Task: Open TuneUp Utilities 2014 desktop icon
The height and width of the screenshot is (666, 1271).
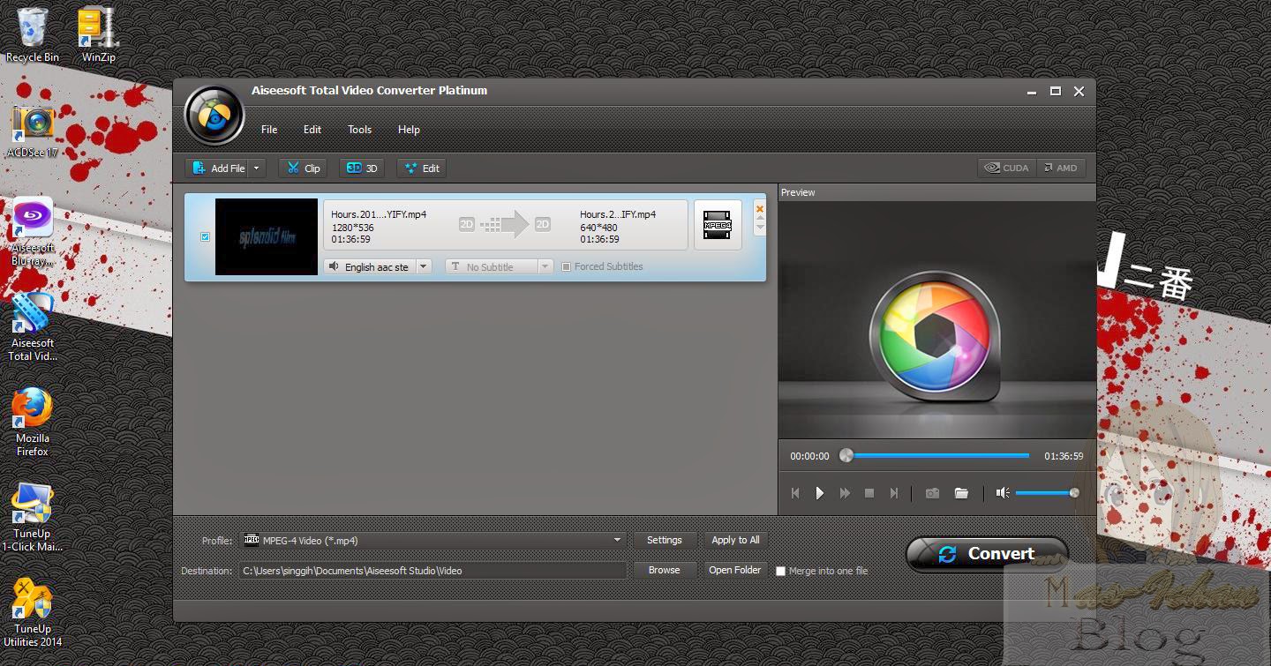Action: [x=33, y=613]
